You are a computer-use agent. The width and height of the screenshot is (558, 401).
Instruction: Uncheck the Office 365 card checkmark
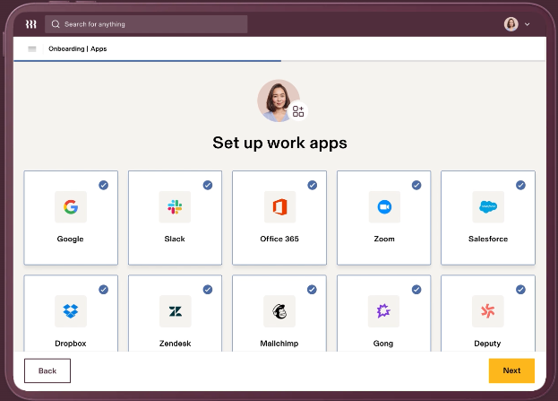click(313, 185)
